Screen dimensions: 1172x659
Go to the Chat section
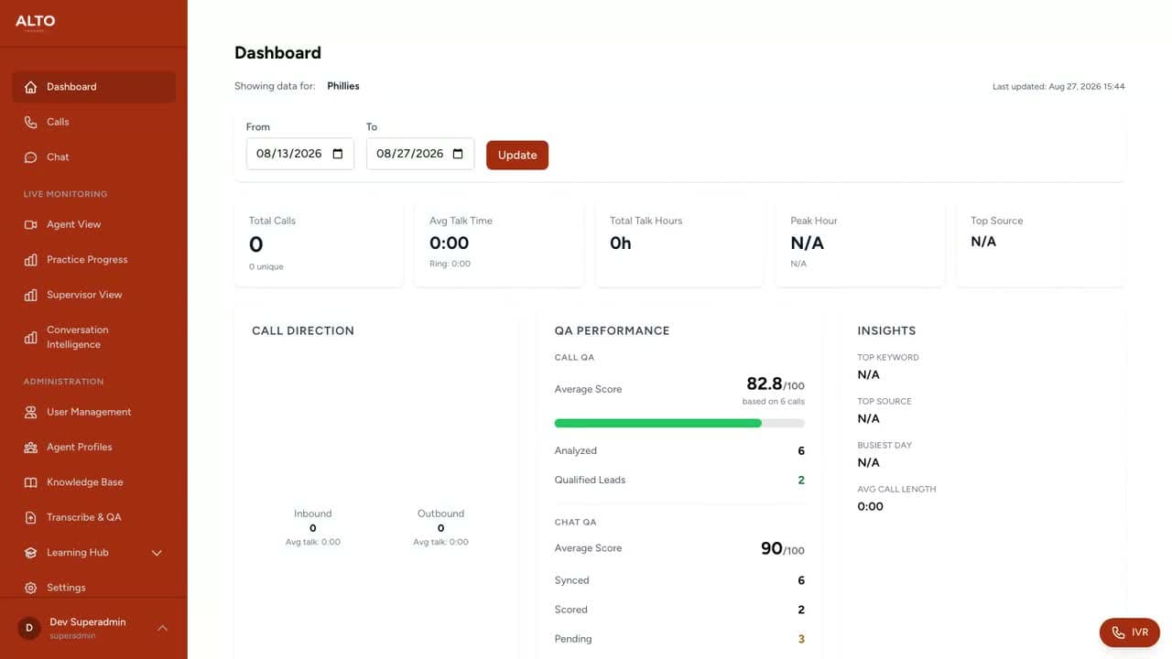[93, 157]
